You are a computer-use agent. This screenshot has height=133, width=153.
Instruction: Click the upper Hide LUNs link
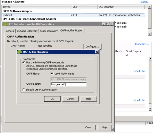139,71
